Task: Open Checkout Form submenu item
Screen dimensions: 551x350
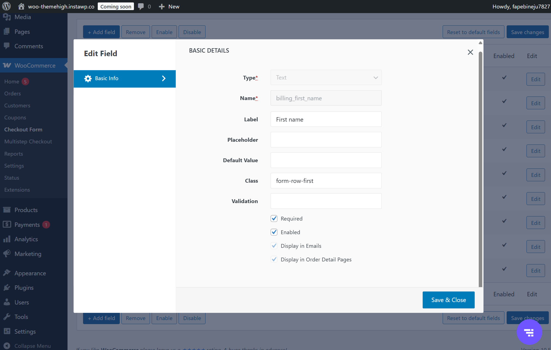Action: coord(23,129)
